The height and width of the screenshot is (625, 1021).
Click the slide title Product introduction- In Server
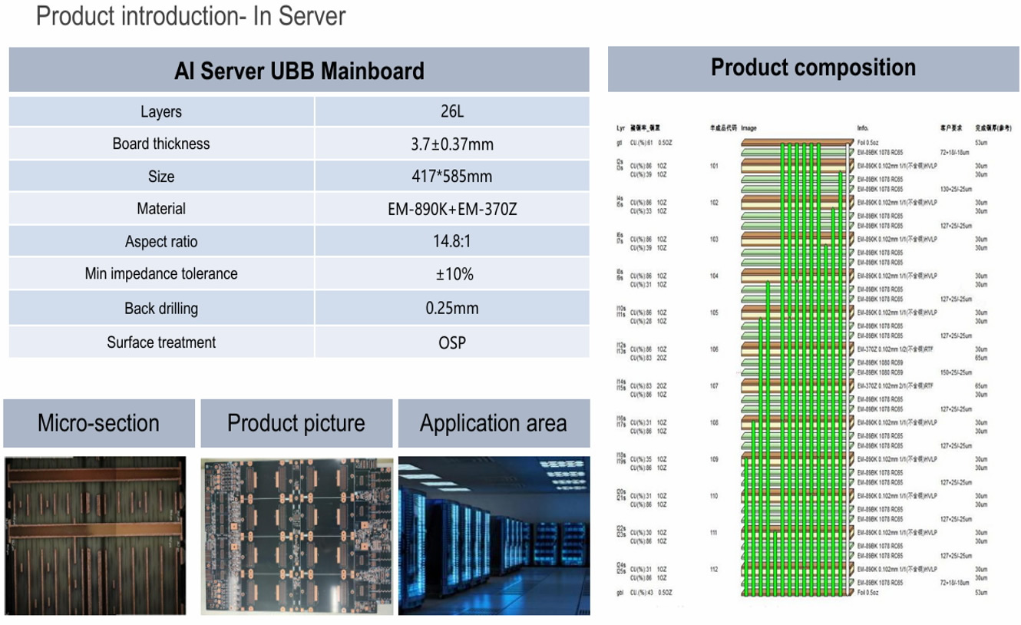click(190, 16)
